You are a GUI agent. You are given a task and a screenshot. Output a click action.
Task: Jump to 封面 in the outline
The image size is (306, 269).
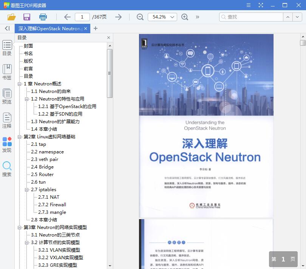click(x=28, y=46)
